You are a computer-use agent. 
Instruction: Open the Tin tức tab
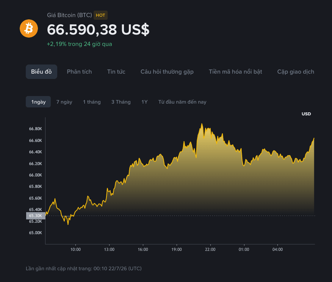(x=116, y=72)
